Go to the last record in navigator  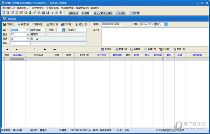pos(35,49)
